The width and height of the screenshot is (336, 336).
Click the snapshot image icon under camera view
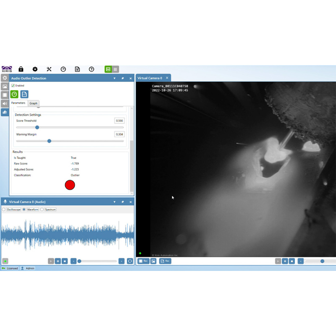[x=153, y=261]
